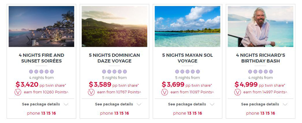Click the Dominican forest hills photo
Screen dimensions: 302x123
(x=114, y=27)
